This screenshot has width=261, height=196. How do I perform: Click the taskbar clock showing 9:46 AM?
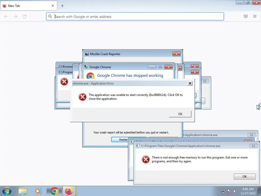[x=248, y=191]
